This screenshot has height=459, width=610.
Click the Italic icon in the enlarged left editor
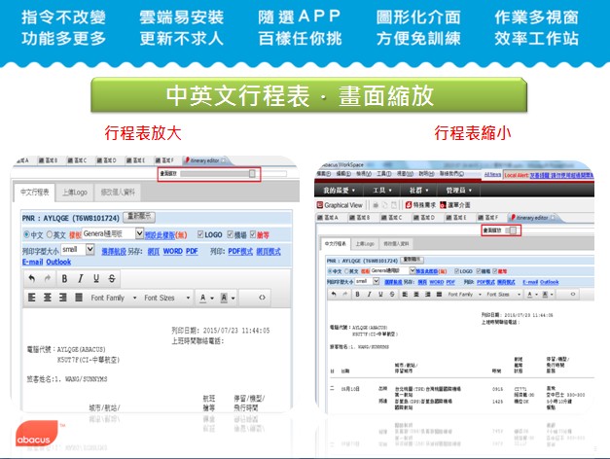tap(81, 278)
